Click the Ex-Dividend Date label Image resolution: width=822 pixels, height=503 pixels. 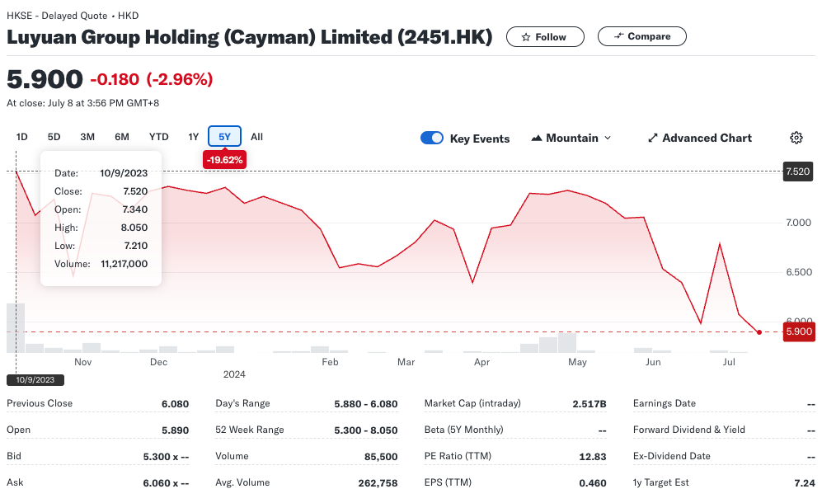tap(672, 456)
